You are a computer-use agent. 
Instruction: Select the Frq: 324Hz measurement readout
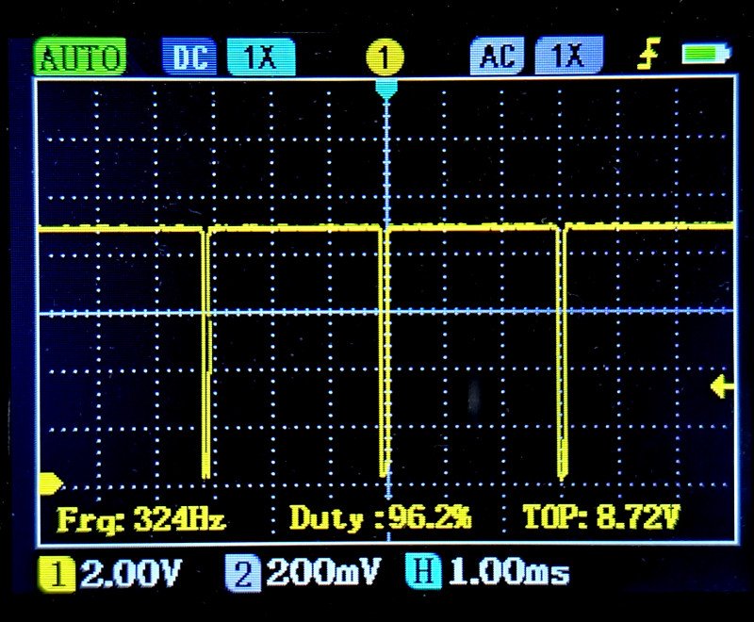click(141, 518)
